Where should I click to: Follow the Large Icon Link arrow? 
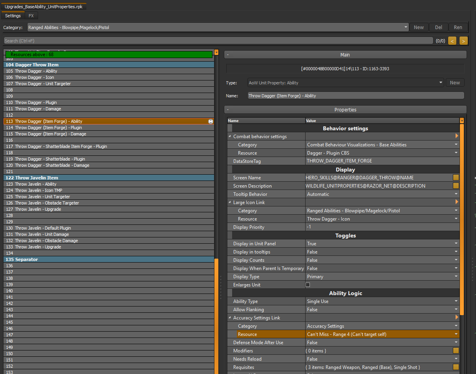(457, 202)
